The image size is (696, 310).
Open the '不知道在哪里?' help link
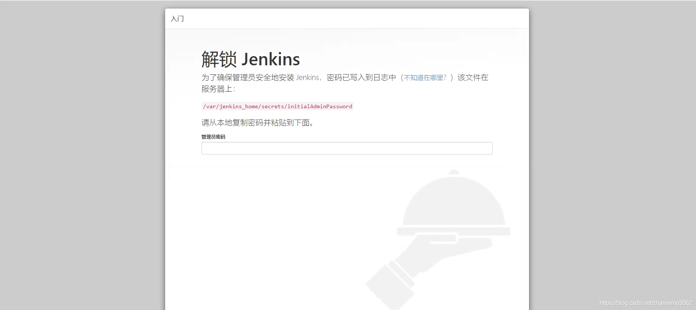[x=425, y=78]
